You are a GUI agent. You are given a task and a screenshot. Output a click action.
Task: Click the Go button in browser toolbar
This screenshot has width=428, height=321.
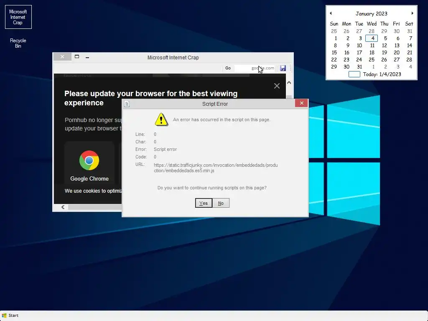(x=228, y=68)
